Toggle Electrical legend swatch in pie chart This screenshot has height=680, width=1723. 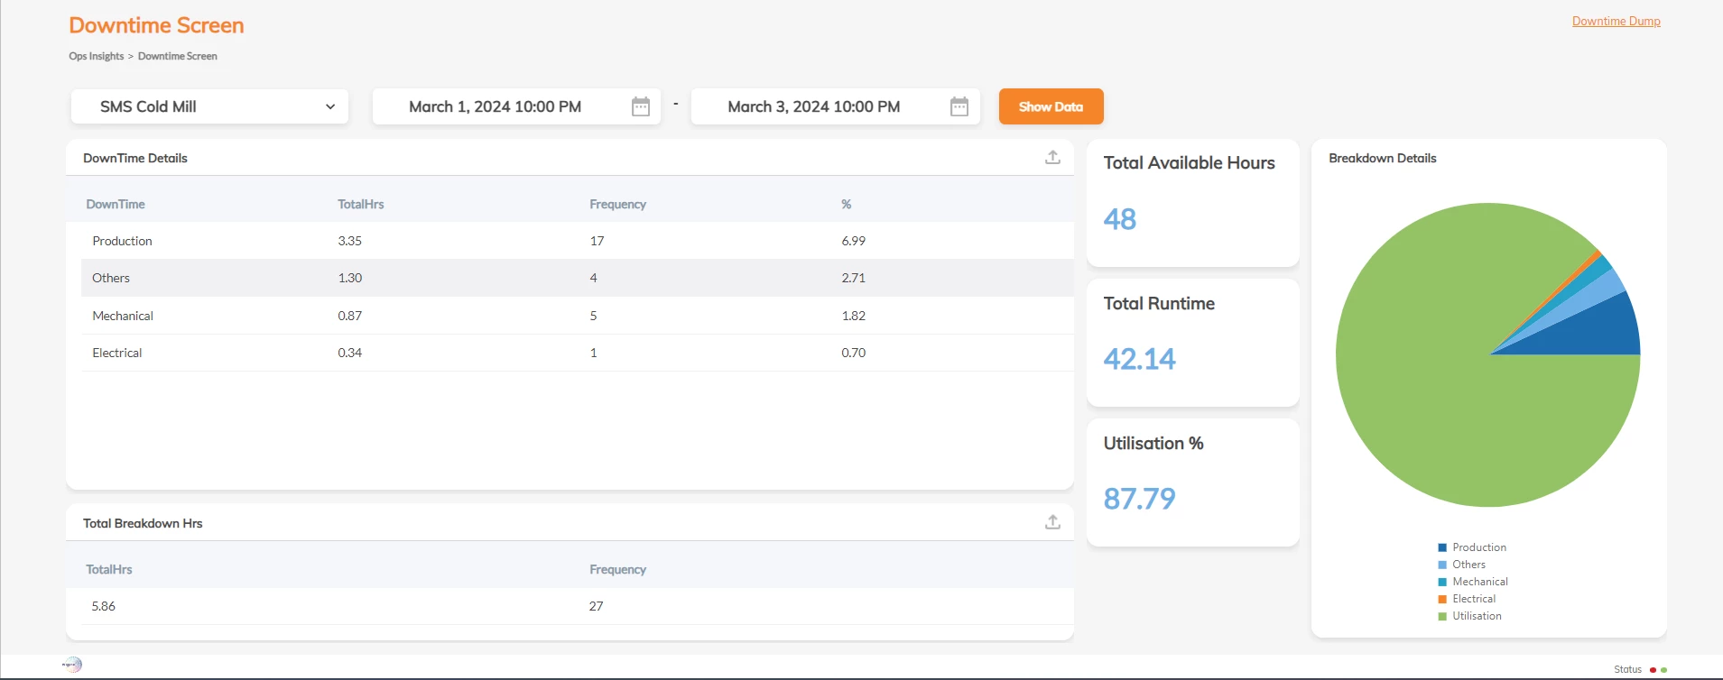1442,599
